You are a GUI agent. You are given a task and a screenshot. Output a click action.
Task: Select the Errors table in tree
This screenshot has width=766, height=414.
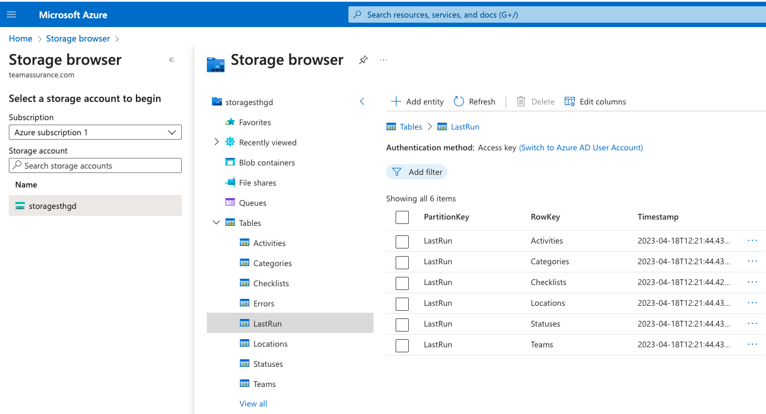264,303
